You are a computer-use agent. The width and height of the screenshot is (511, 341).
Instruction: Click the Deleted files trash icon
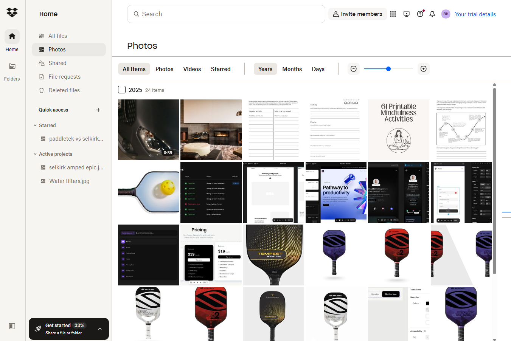pyautogui.click(x=42, y=90)
